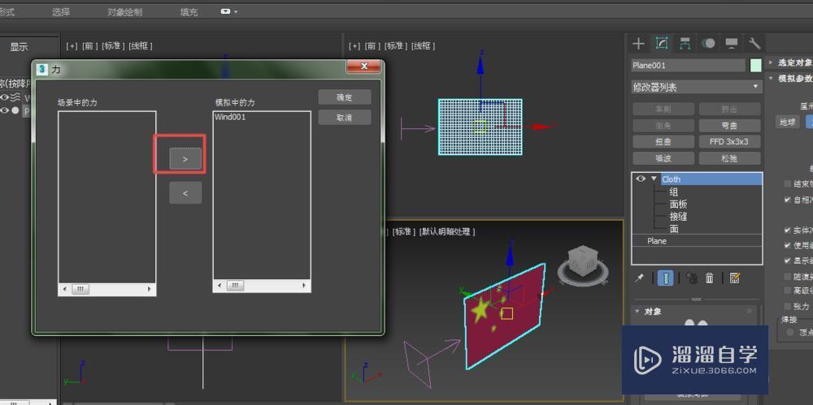Toggle the 使用 checkbox

click(x=788, y=245)
